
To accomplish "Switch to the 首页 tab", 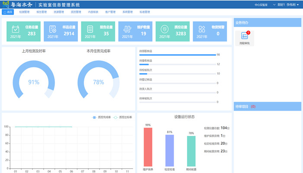I will tap(8, 12).
